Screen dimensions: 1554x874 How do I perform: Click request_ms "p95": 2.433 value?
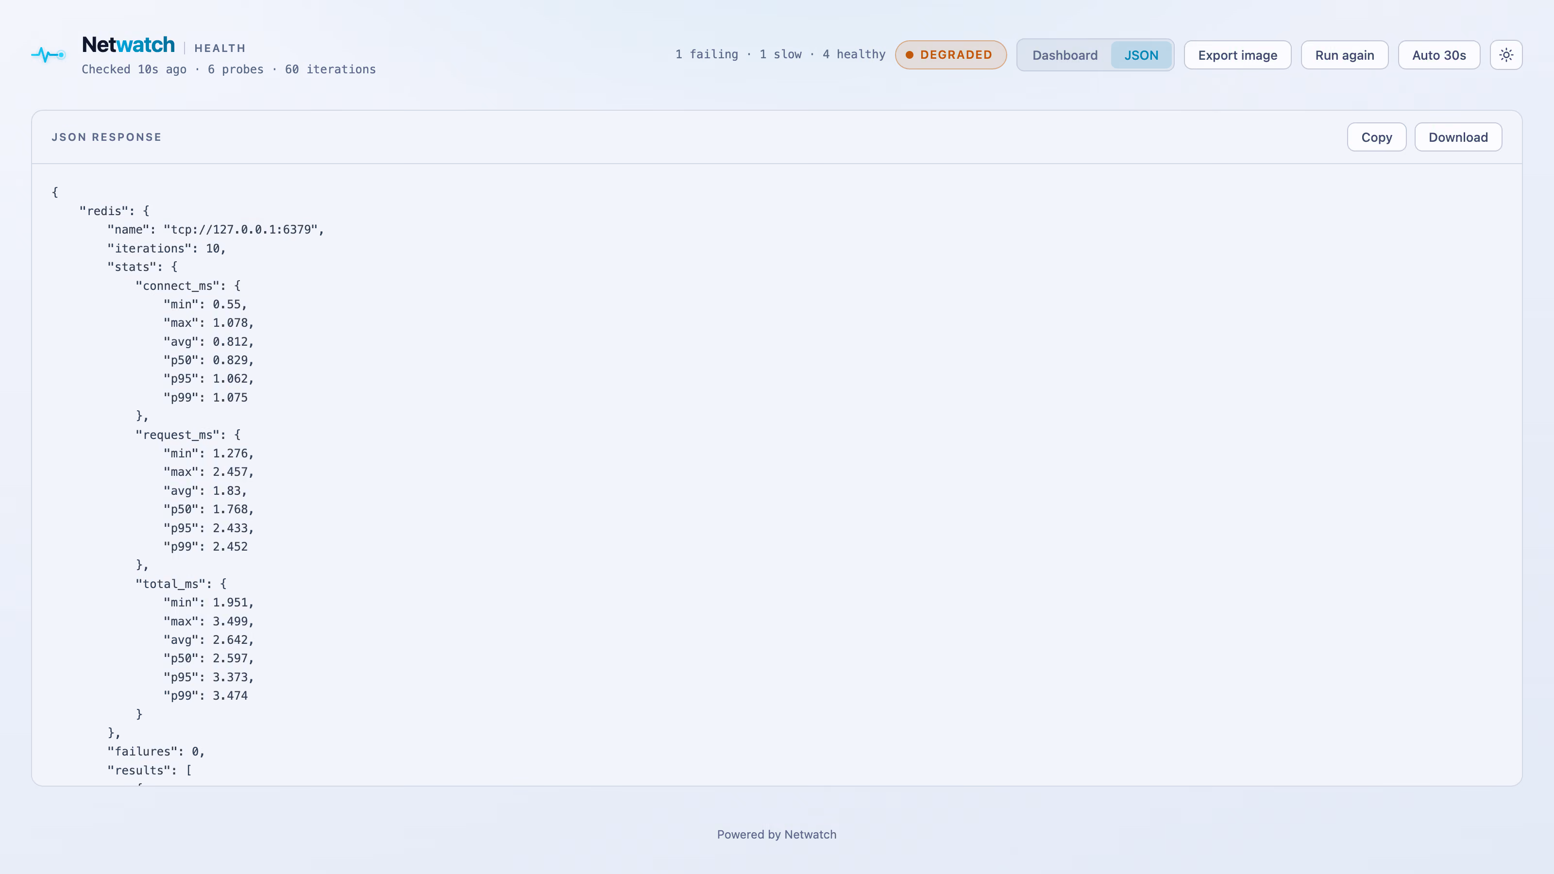point(209,528)
